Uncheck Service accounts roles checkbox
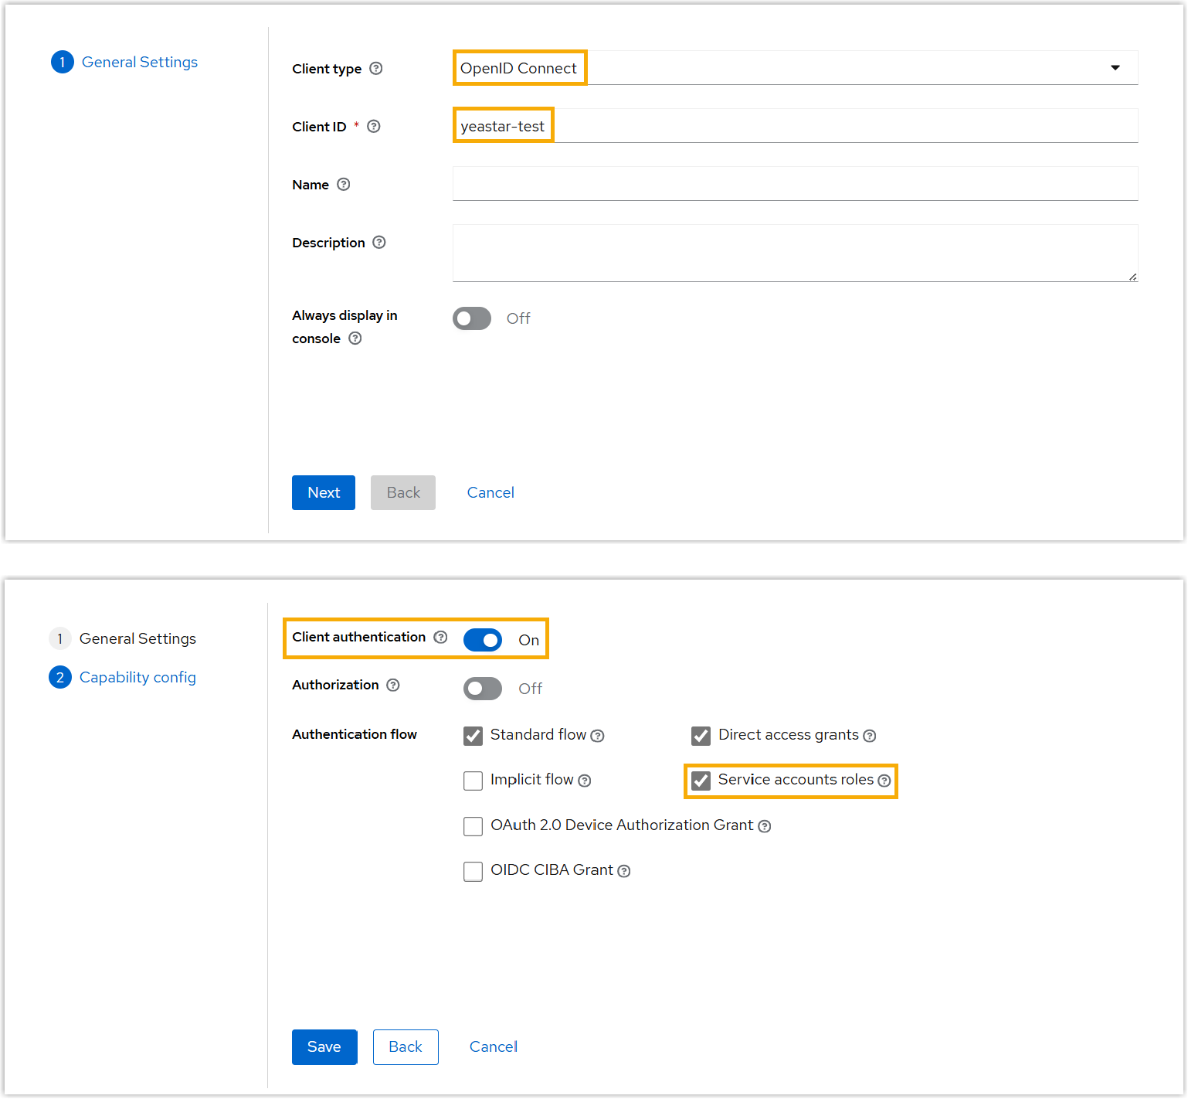This screenshot has height=1099, width=1188. [x=701, y=781]
